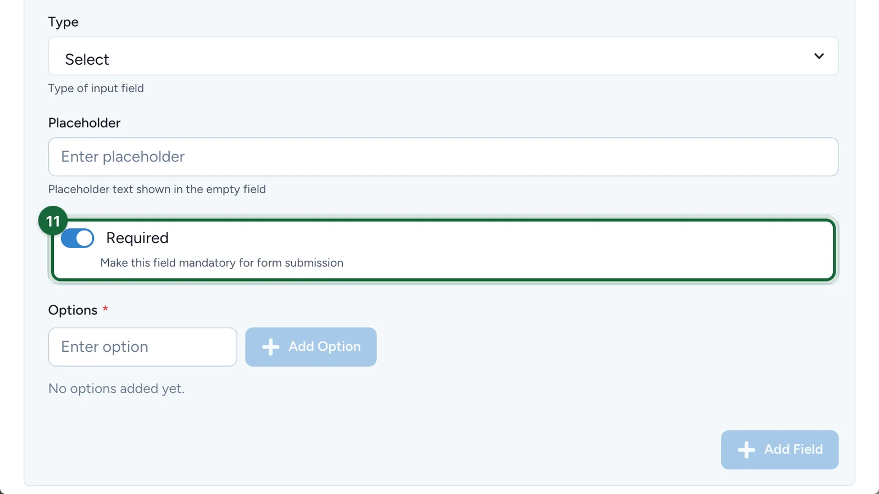Screen dimensions: 879x494
Task: Focus the Enter placeholder input field
Action: pyautogui.click(x=443, y=157)
